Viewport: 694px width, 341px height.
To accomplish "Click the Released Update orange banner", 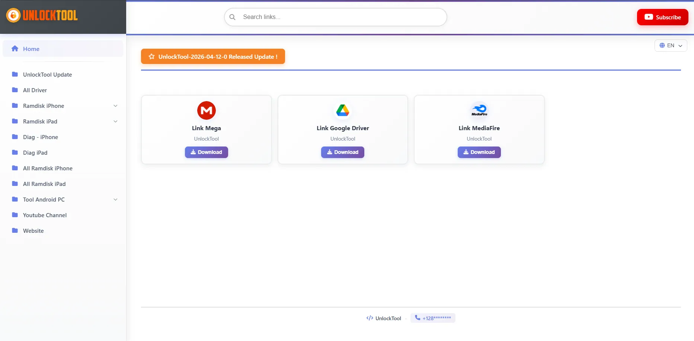I will pos(213,57).
